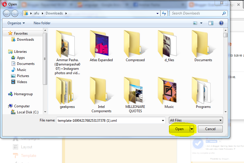Expand the arrow before afu breadcrumb
This screenshot has height=163, width=244.
31,13
